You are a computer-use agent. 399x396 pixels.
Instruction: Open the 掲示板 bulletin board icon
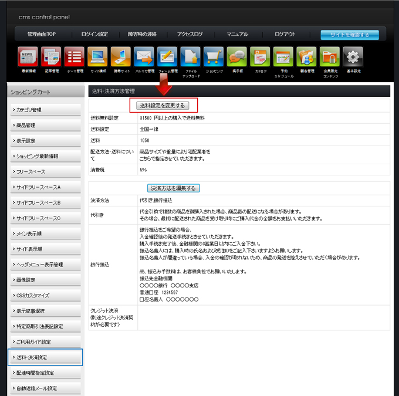(237, 57)
